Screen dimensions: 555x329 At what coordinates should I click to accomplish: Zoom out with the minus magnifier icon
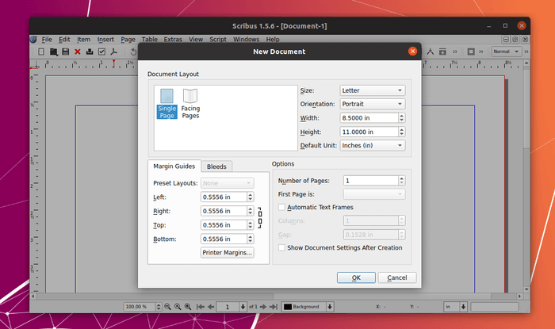pos(167,307)
